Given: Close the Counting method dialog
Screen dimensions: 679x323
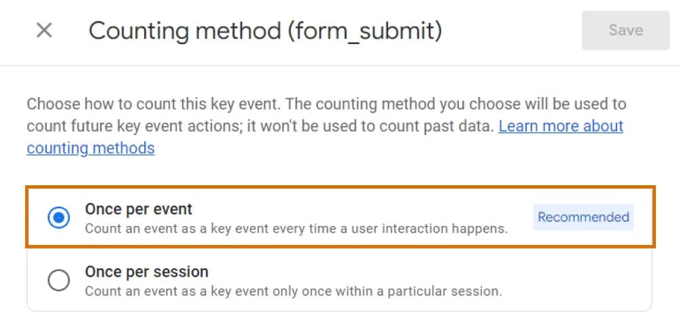Looking at the screenshot, I should tap(44, 31).
